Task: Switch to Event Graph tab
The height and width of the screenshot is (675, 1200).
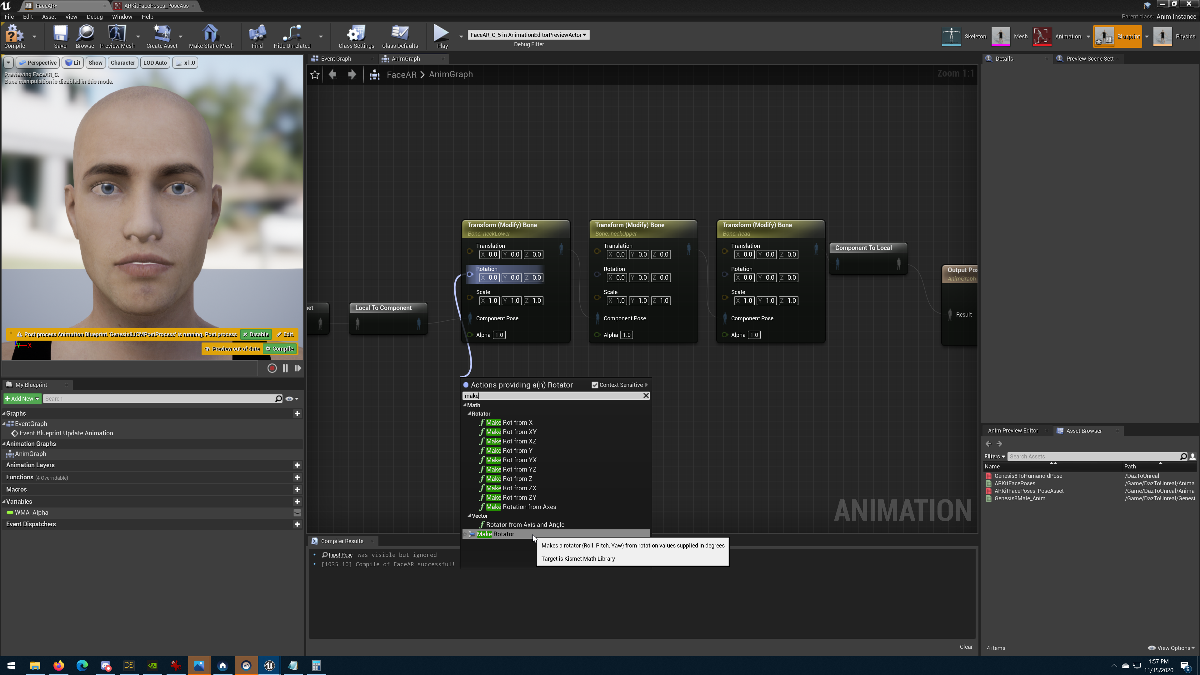Action: 335,59
